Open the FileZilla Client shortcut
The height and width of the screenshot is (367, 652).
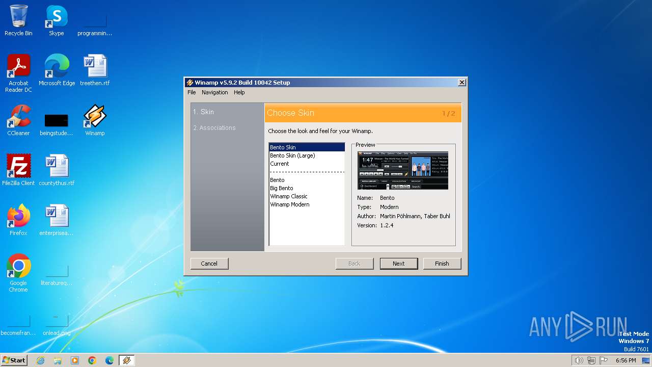18,171
